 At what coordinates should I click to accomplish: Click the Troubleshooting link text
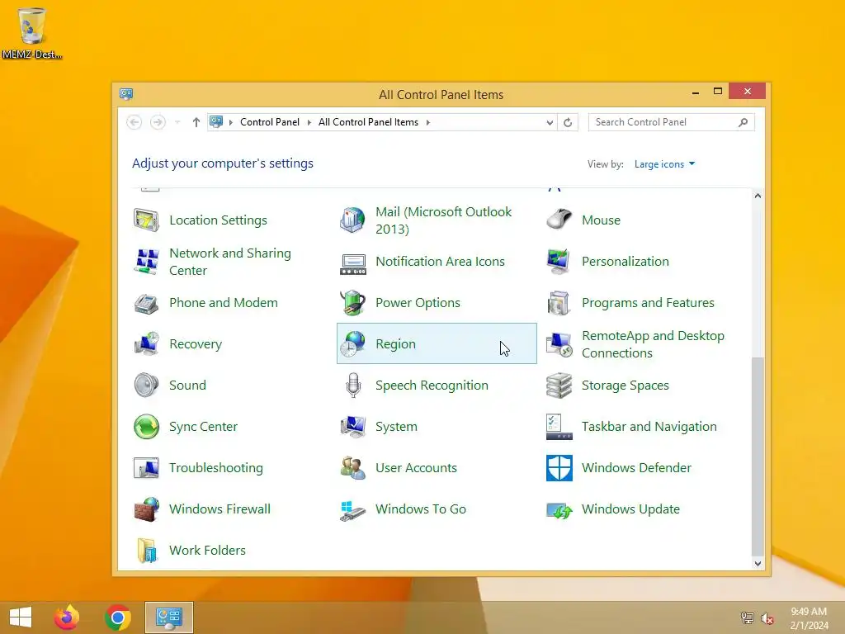215,468
